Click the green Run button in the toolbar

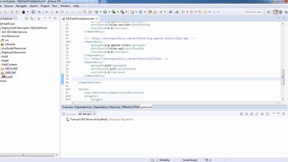click(x=105, y=12)
